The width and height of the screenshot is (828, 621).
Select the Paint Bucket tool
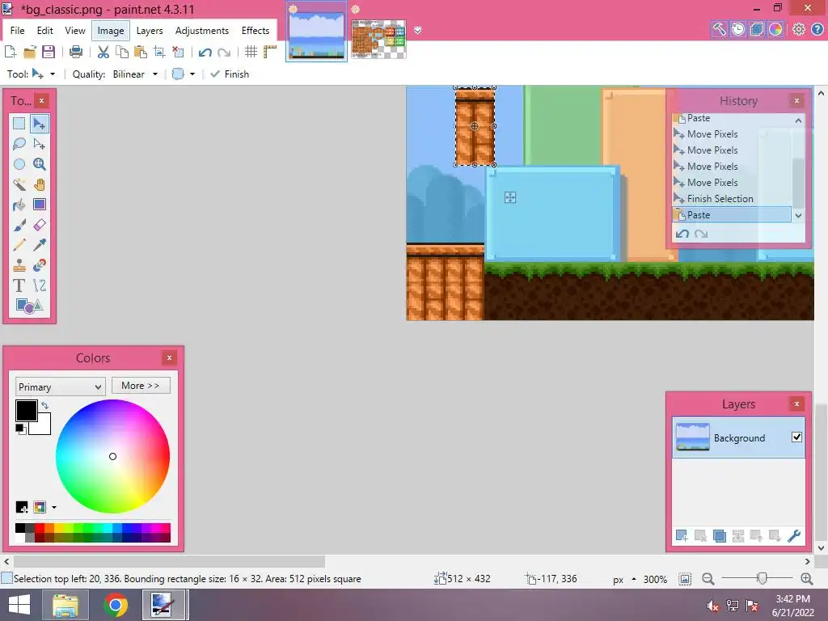[19, 205]
